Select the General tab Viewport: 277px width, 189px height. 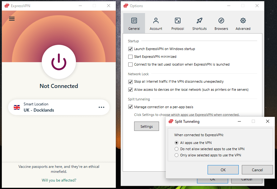tap(134, 23)
